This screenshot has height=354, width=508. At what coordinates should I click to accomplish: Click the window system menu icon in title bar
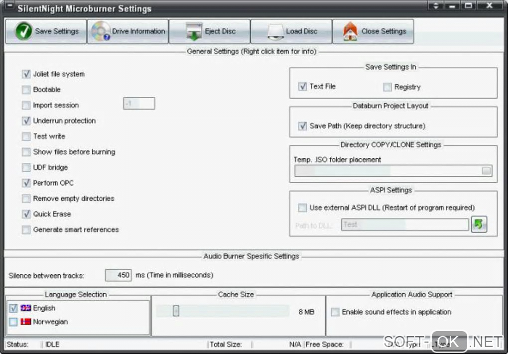10,6
